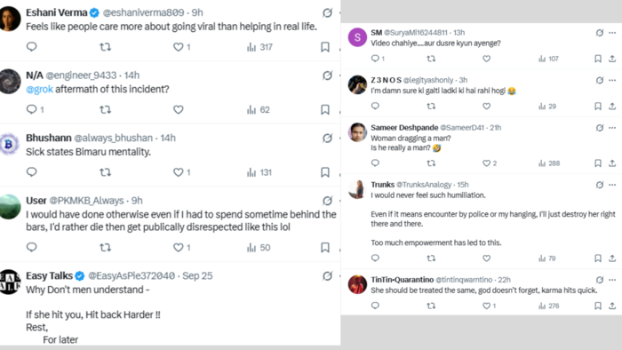Open Eshani Verma's profile name

coord(56,12)
